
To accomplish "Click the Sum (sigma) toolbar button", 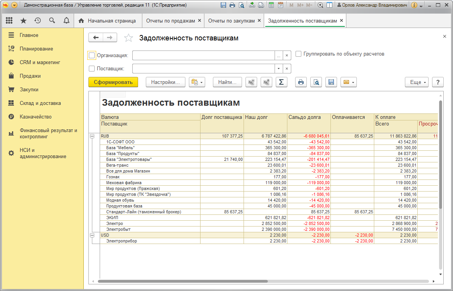I will (x=281, y=82).
